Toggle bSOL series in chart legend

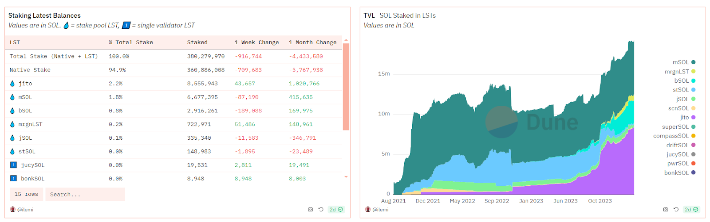coord(685,81)
